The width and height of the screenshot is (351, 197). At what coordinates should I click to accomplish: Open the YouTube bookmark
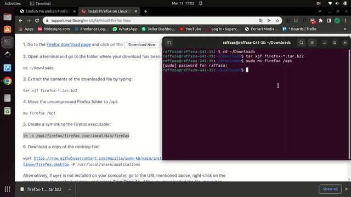(190, 29)
